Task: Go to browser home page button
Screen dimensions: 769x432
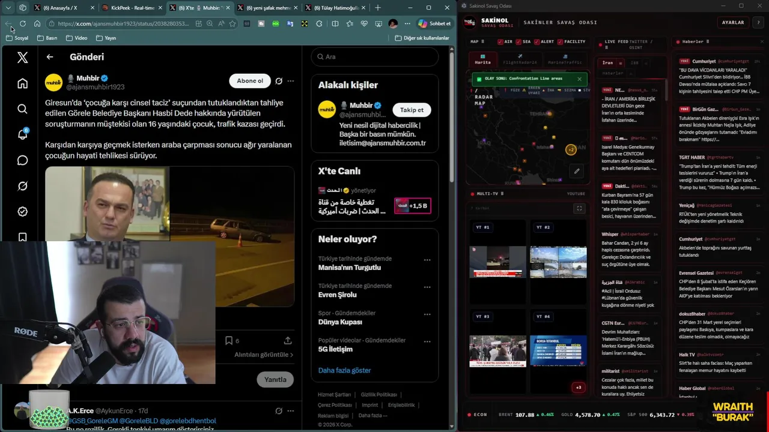Action: pos(37,23)
